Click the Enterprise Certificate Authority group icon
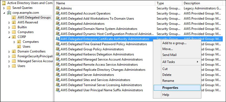 pyautogui.click(x=58, y=39)
